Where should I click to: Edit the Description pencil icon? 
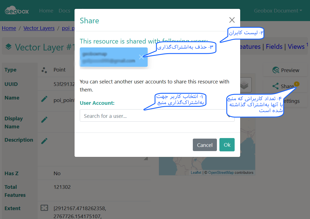tap(44, 141)
